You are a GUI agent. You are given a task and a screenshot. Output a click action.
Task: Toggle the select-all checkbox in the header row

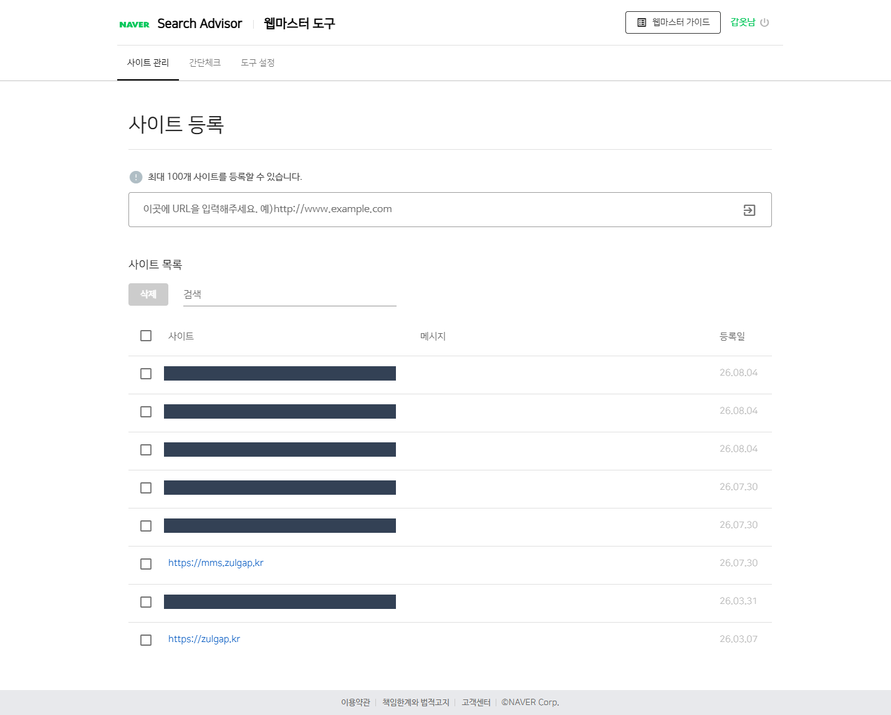[x=146, y=336]
